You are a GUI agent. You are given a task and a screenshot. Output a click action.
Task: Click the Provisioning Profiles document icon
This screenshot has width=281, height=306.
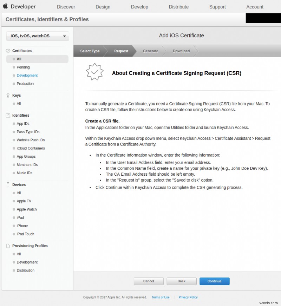[x=8, y=246]
